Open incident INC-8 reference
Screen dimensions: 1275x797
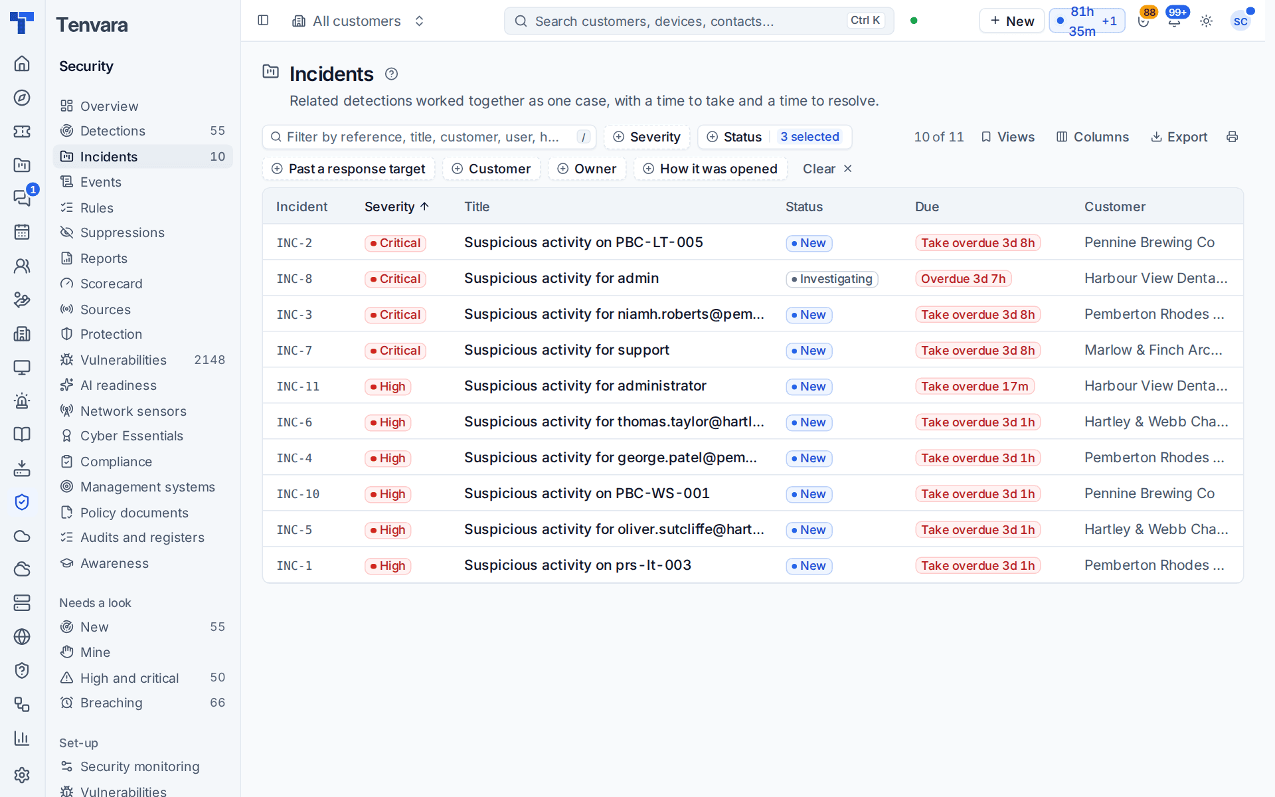click(294, 279)
